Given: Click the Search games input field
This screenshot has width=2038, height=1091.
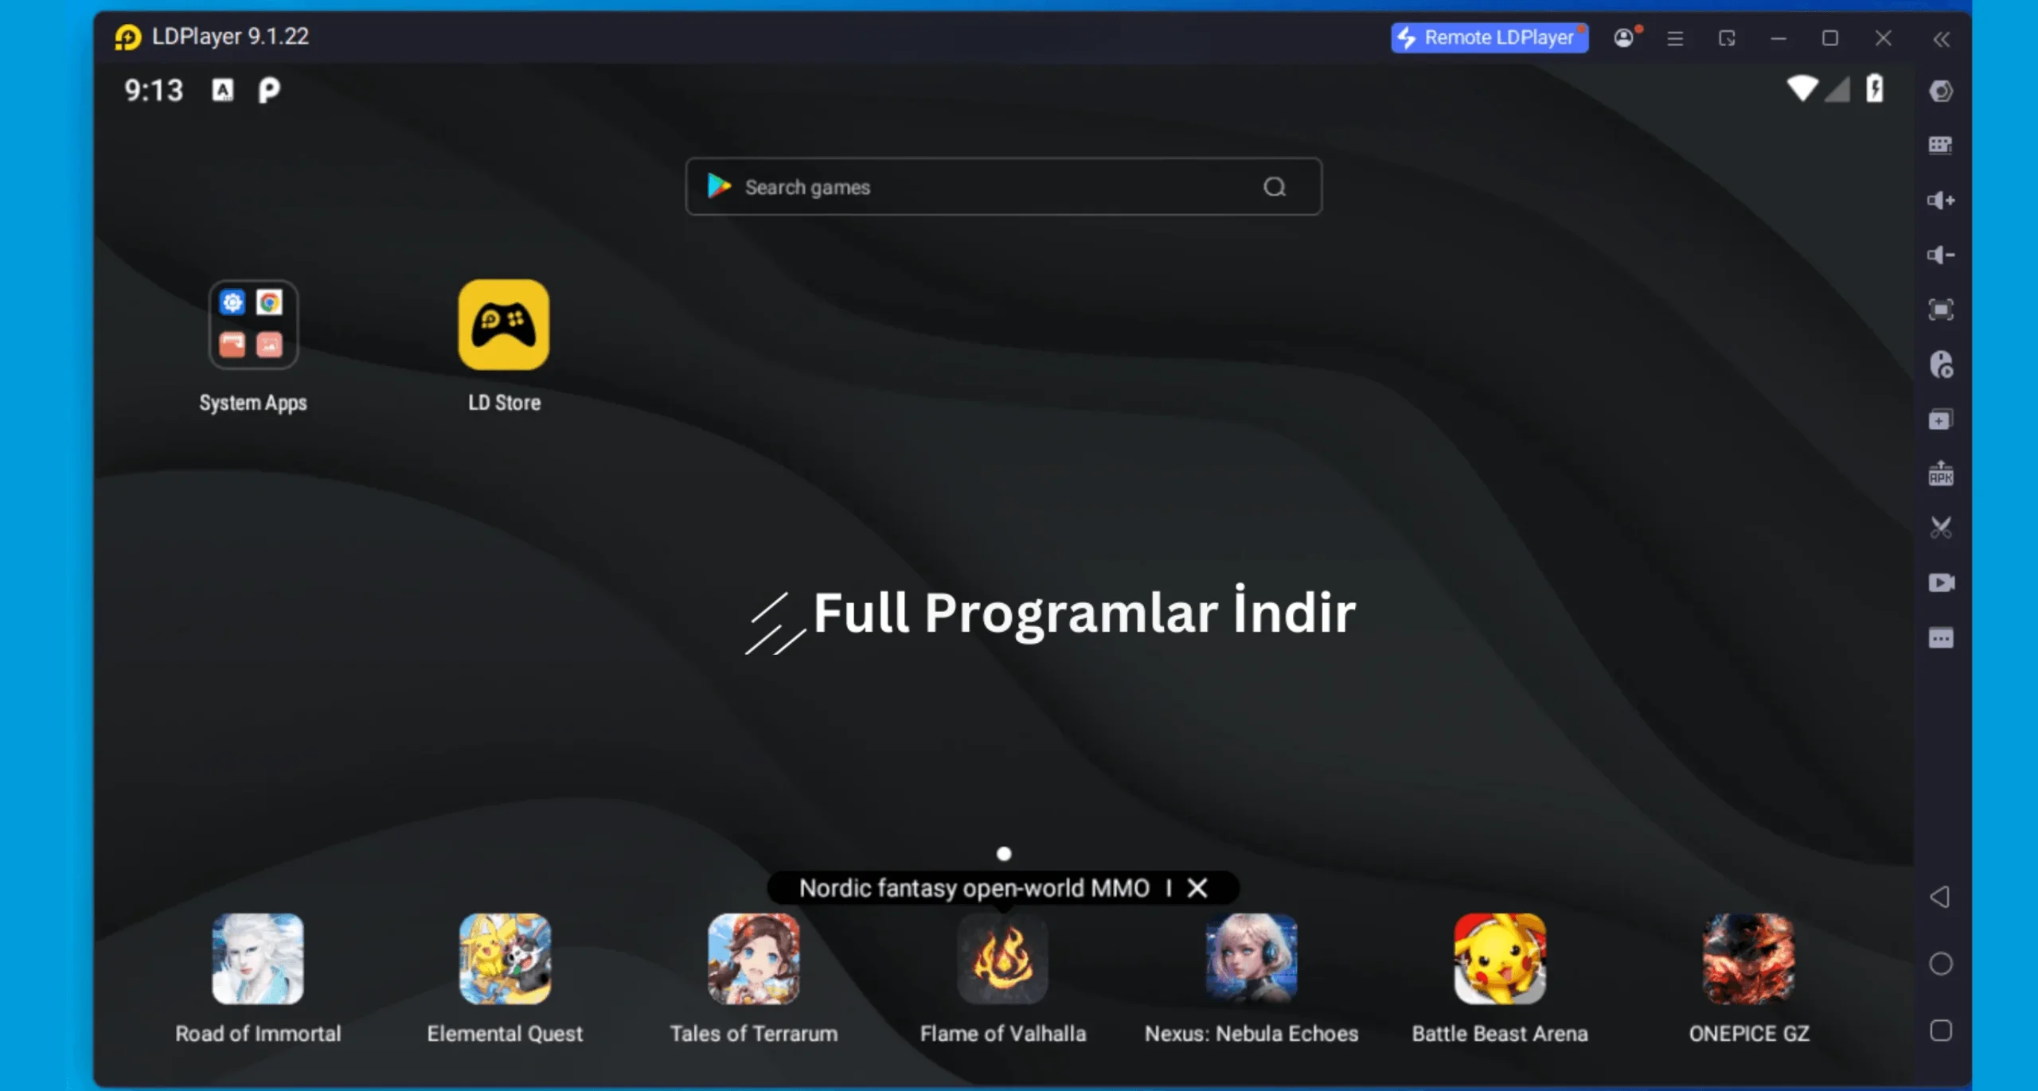Looking at the screenshot, I should [x=1003, y=187].
